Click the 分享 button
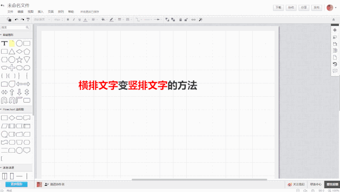340x192 pixels. point(304,7)
